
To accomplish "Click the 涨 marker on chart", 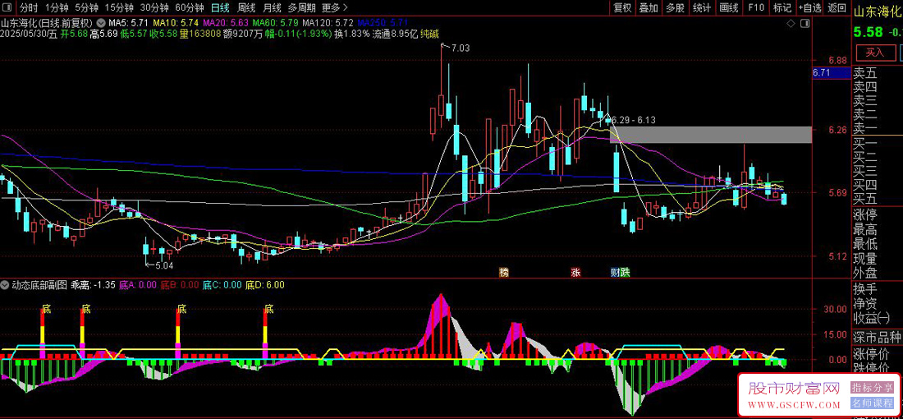I will click(x=575, y=272).
